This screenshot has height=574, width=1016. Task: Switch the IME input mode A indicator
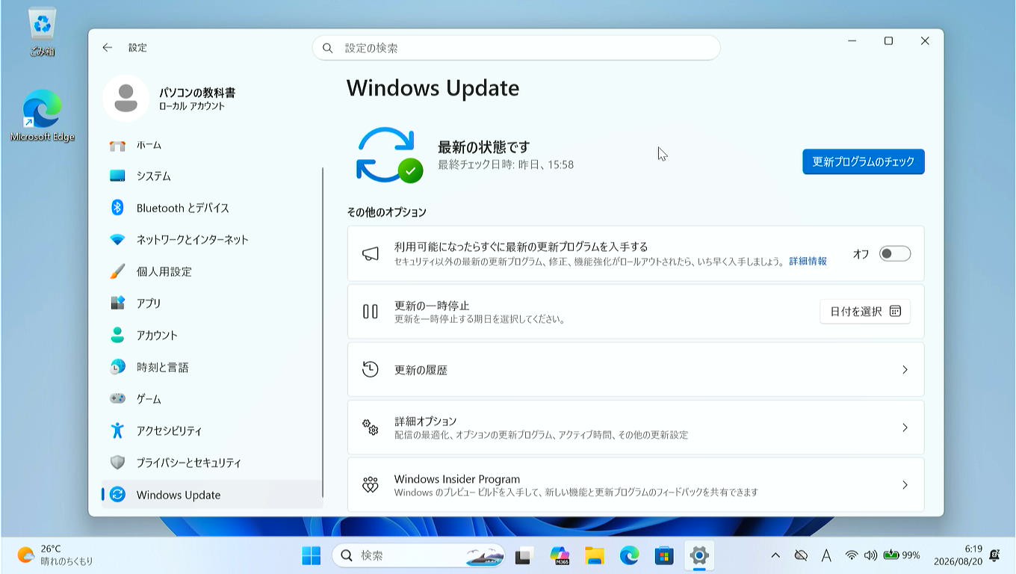click(x=826, y=555)
